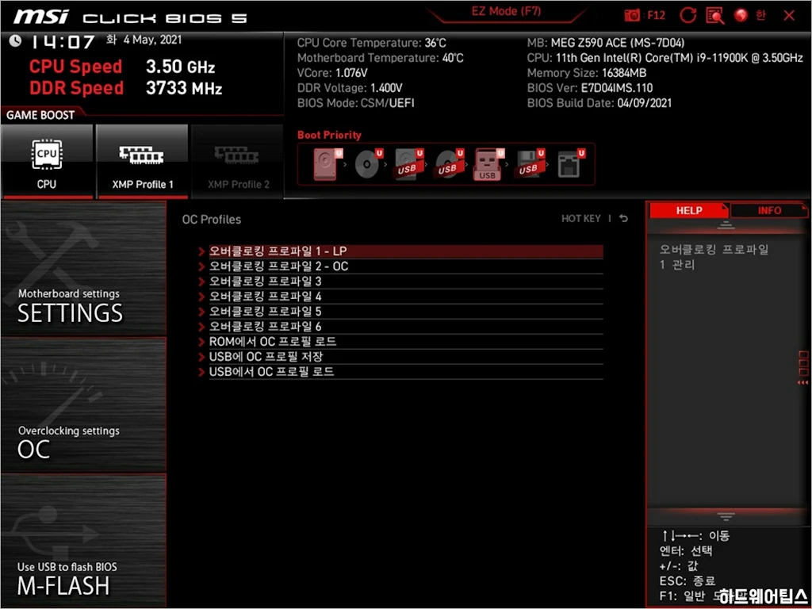Image resolution: width=812 pixels, height=609 pixels.
Task: Switch to EZ Mode (F7)
Action: pos(506,11)
